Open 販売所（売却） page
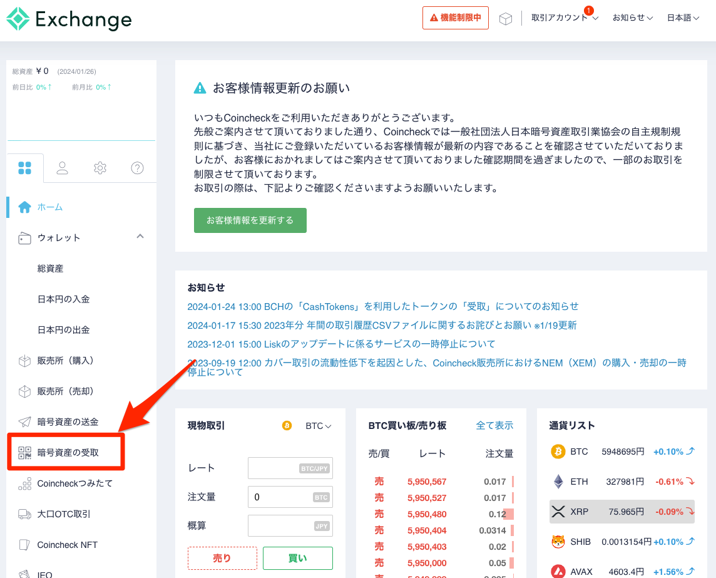 point(65,391)
